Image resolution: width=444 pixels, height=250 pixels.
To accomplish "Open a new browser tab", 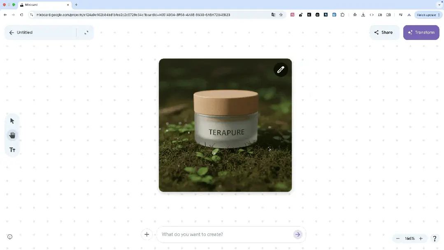I will pyautogui.click(x=76, y=5).
